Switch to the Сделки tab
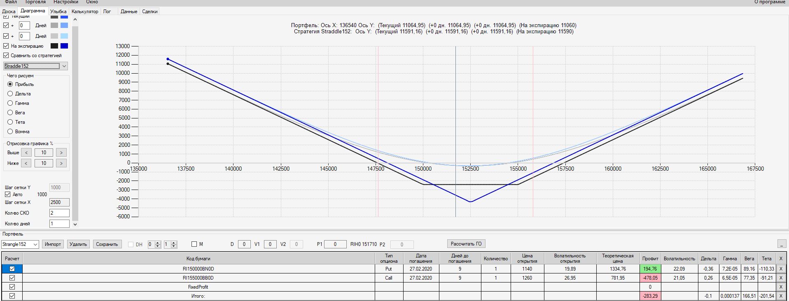This screenshot has width=789, height=301. point(150,12)
